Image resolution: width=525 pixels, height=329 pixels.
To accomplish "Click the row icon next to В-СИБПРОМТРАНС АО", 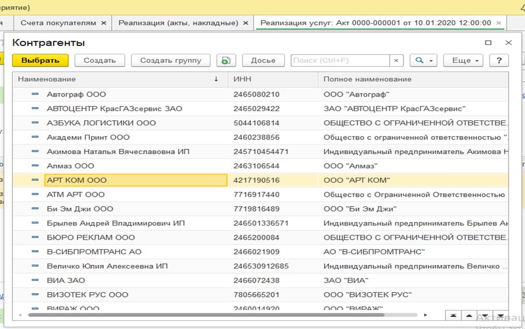I will [x=35, y=252].
